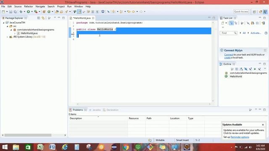Viewport: 269px width, 151px height.
Task: Toggle Sort alphabetically in the Outline toolbar
Action: (241, 69)
